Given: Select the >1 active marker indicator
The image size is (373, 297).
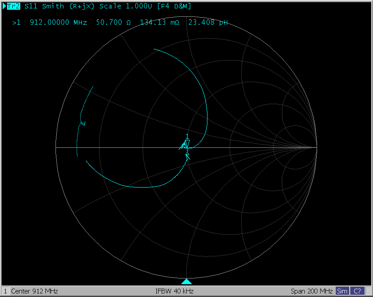Looking at the screenshot, I should point(16,23).
